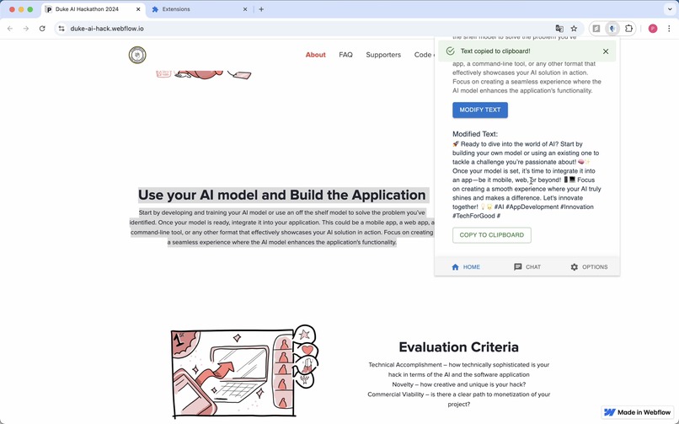Click the MODIFY TEXT button

pos(480,110)
